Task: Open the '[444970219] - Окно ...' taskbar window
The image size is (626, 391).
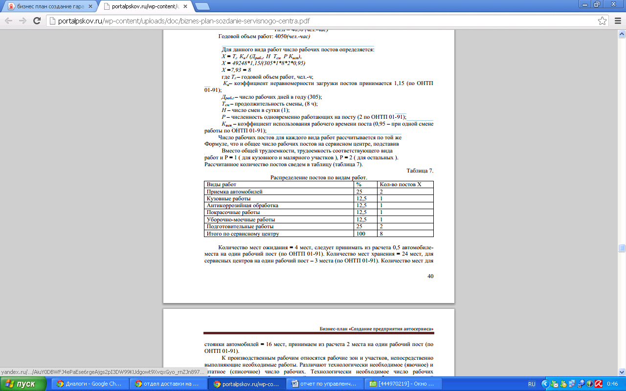Action: click(403, 384)
